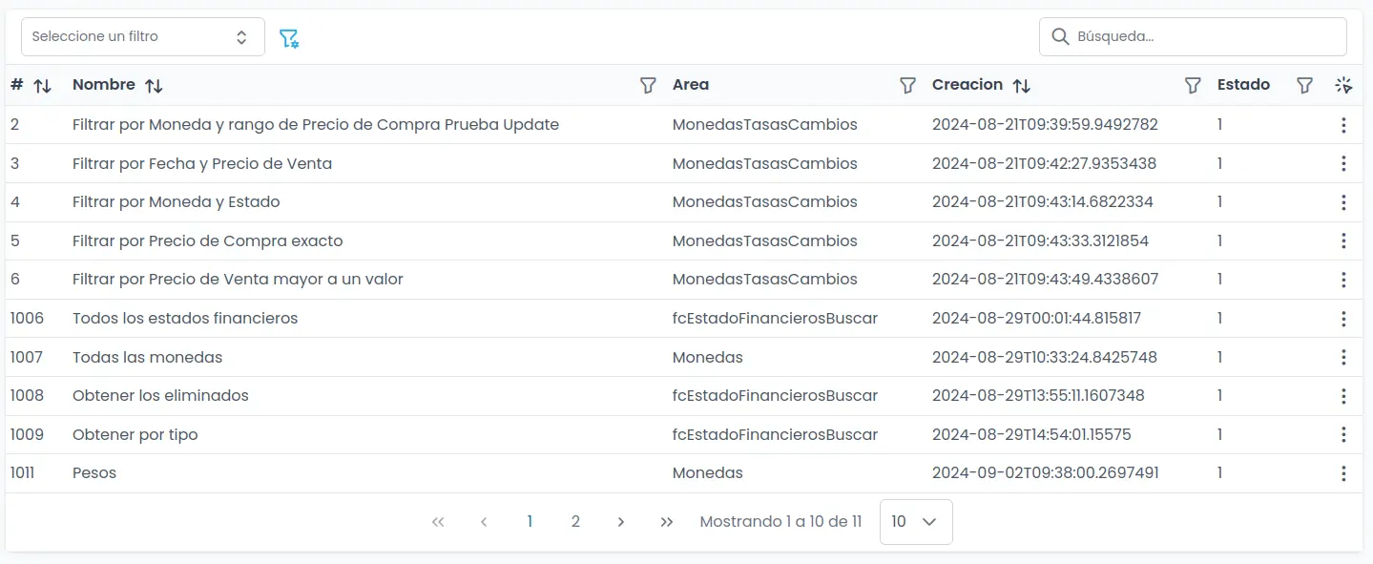Image resolution: width=1373 pixels, height=564 pixels.
Task: Open the Nombre column filter funnel
Action: point(648,86)
